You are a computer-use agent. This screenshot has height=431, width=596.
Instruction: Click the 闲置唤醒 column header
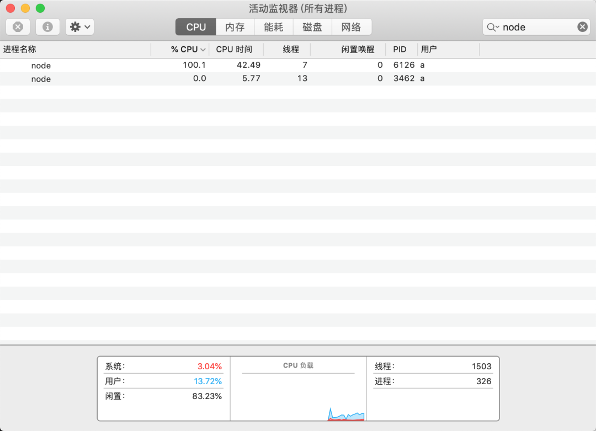tap(358, 50)
